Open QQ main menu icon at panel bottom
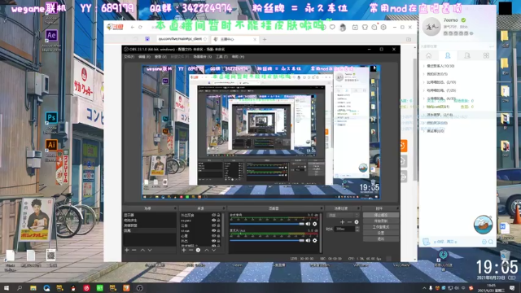 pos(427,242)
